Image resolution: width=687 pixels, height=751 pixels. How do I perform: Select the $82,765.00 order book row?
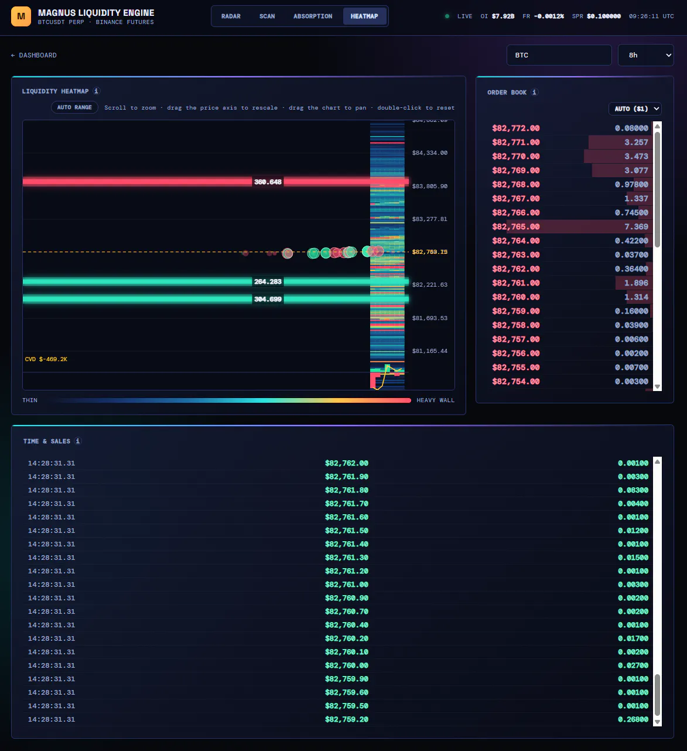[x=570, y=226]
